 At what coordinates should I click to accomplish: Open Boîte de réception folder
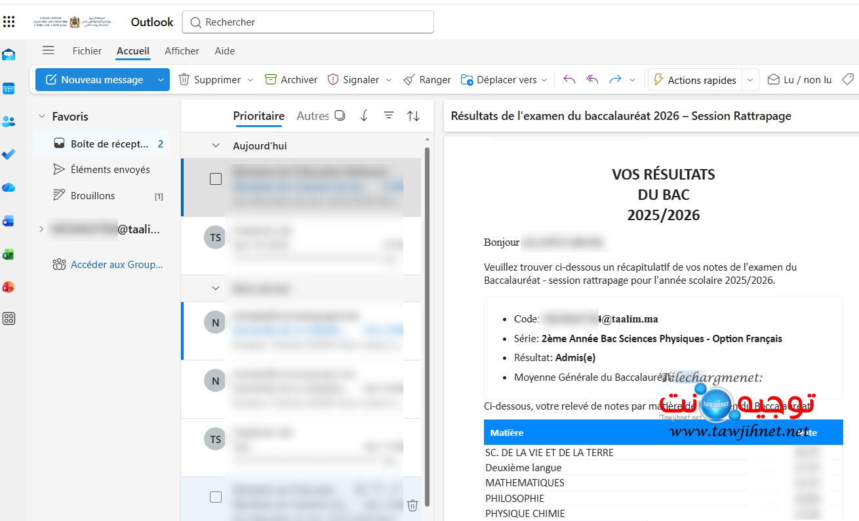tap(101, 144)
